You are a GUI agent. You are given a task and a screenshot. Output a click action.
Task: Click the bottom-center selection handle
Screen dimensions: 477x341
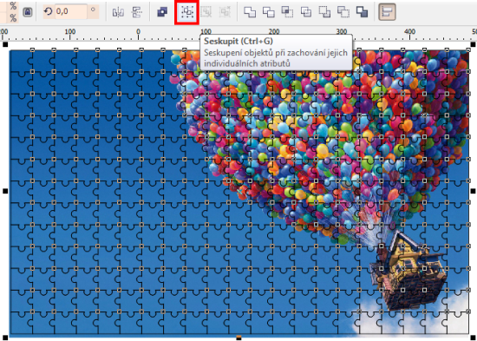click(238, 338)
